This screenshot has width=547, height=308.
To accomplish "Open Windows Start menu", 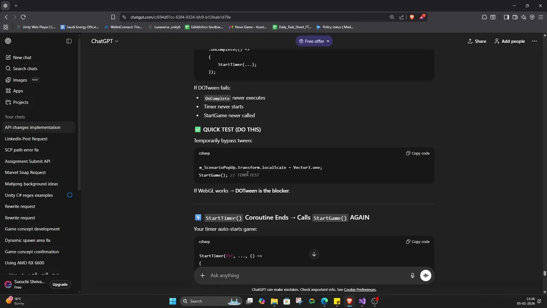I will point(173,301).
